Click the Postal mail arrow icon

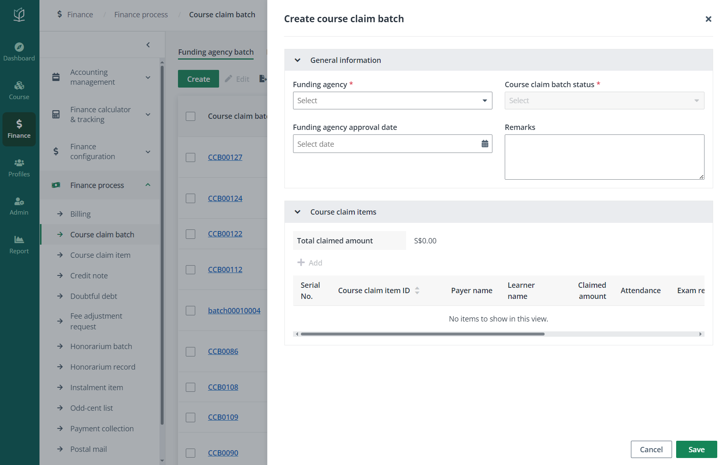60,449
